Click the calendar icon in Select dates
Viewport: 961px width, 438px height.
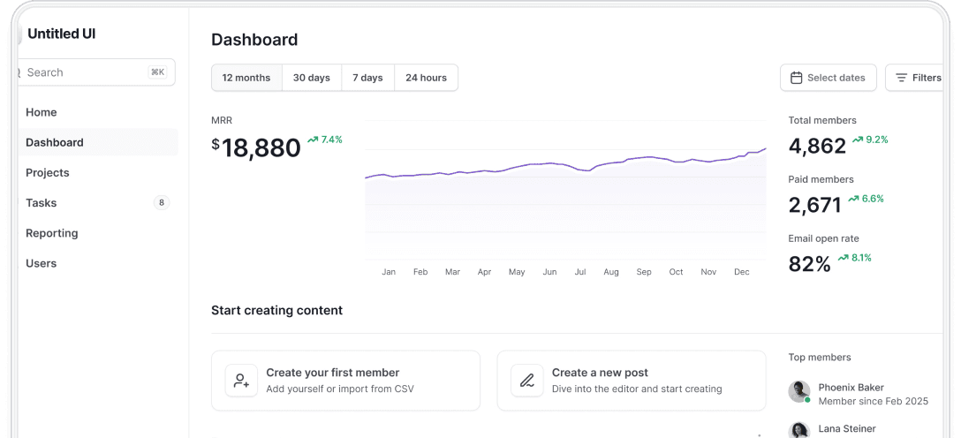pyautogui.click(x=796, y=78)
